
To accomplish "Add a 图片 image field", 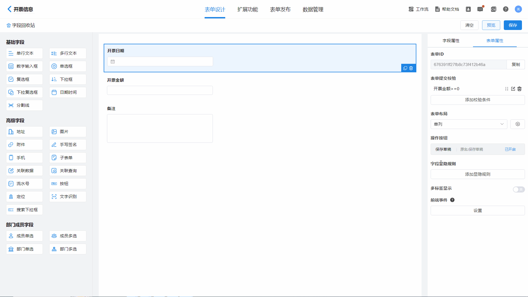I will [68, 132].
